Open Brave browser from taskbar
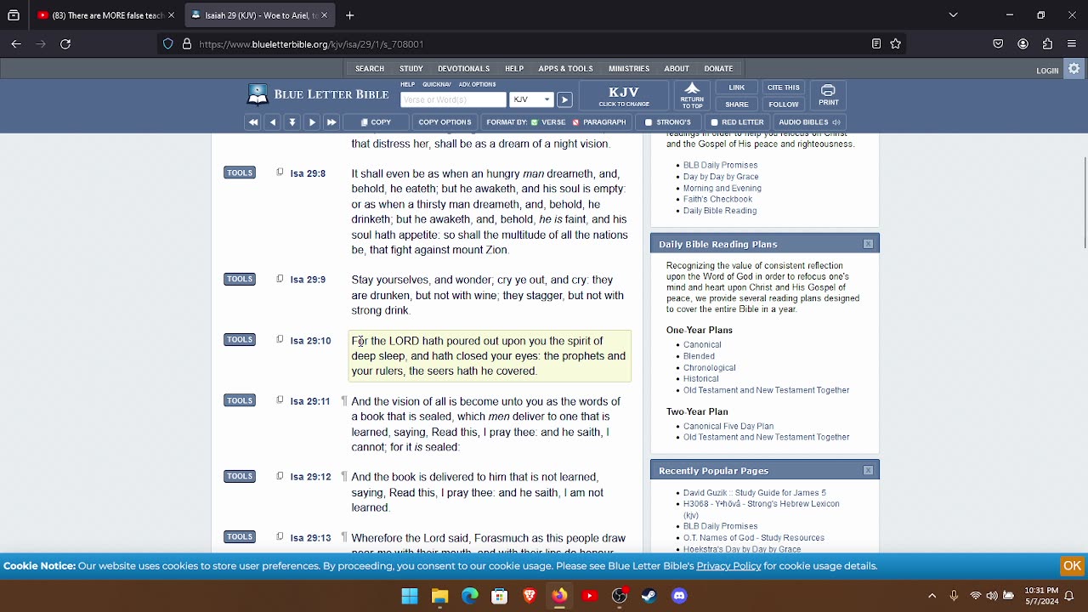1088x612 pixels. click(530, 596)
